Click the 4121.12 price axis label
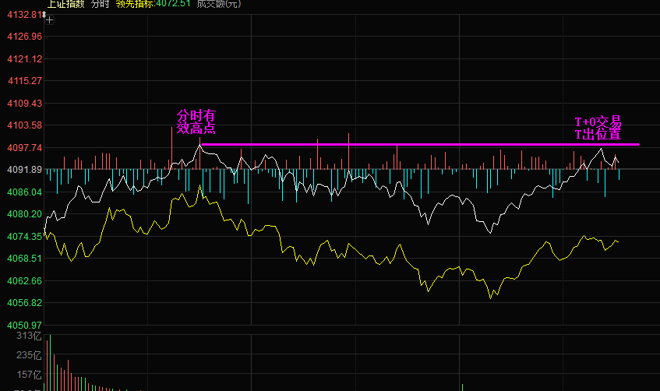 pyautogui.click(x=24, y=59)
